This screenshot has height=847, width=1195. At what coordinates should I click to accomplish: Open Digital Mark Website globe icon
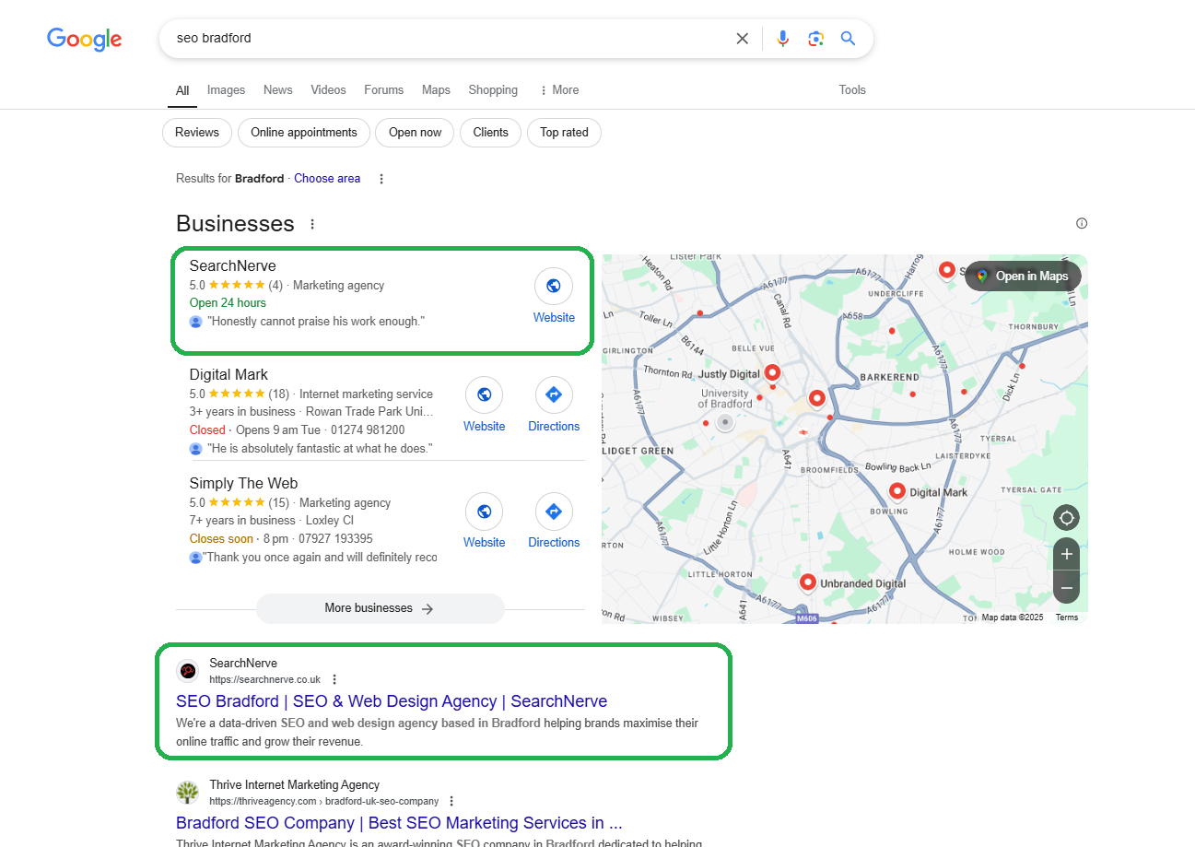click(x=484, y=395)
